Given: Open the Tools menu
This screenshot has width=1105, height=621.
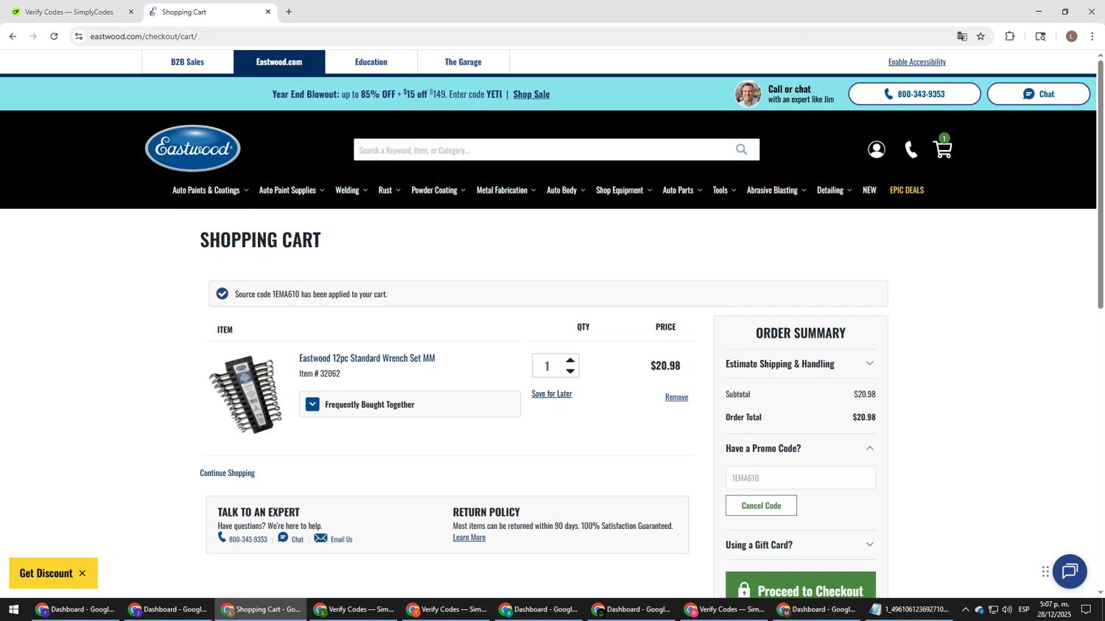Looking at the screenshot, I should (724, 190).
